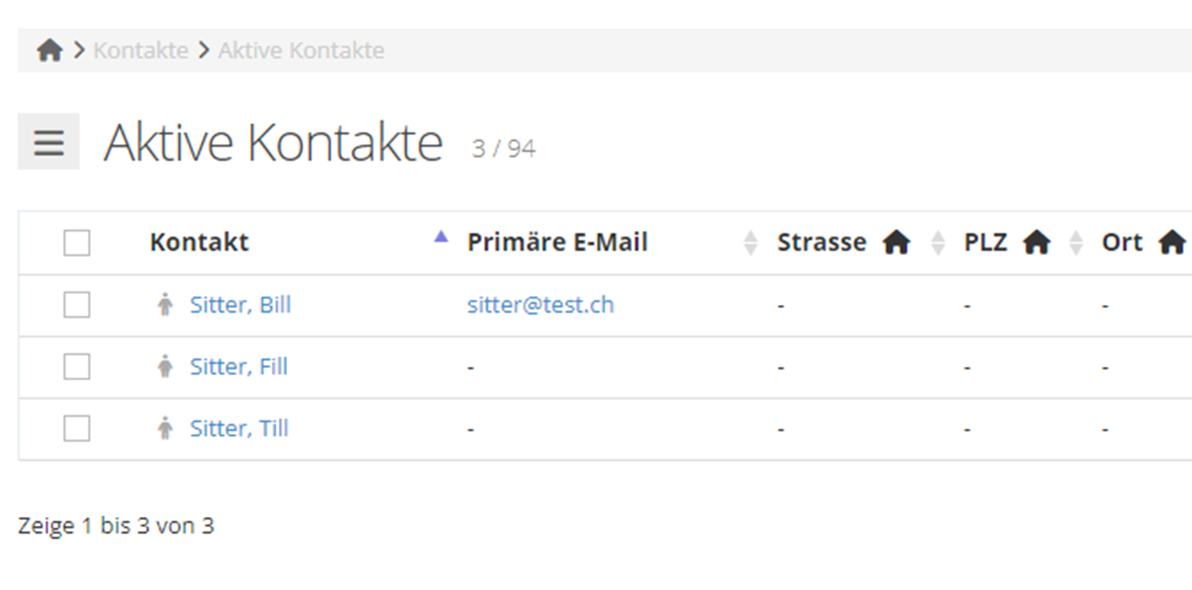Select Aktive Kontakte breadcrumb item
This screenshot has height=590, width=1192.
301,50
